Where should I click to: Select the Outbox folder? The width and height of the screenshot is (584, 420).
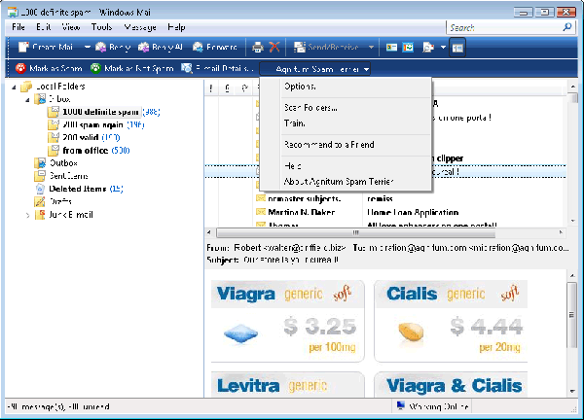click(56, 163)
